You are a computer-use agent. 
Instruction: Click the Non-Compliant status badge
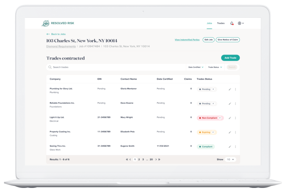(210, 118)
